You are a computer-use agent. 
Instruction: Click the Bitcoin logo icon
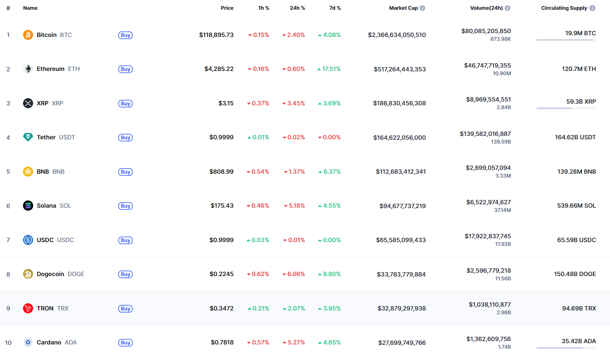pos(28,35)
